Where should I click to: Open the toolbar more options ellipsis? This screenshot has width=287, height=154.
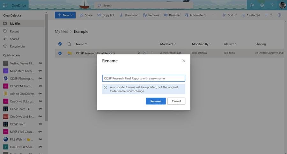pyautogui.click(x=213, y=15)
